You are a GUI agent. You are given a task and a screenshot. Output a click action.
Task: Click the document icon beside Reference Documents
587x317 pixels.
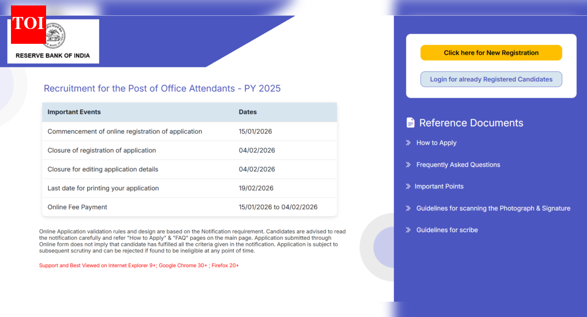click(411, 122)
